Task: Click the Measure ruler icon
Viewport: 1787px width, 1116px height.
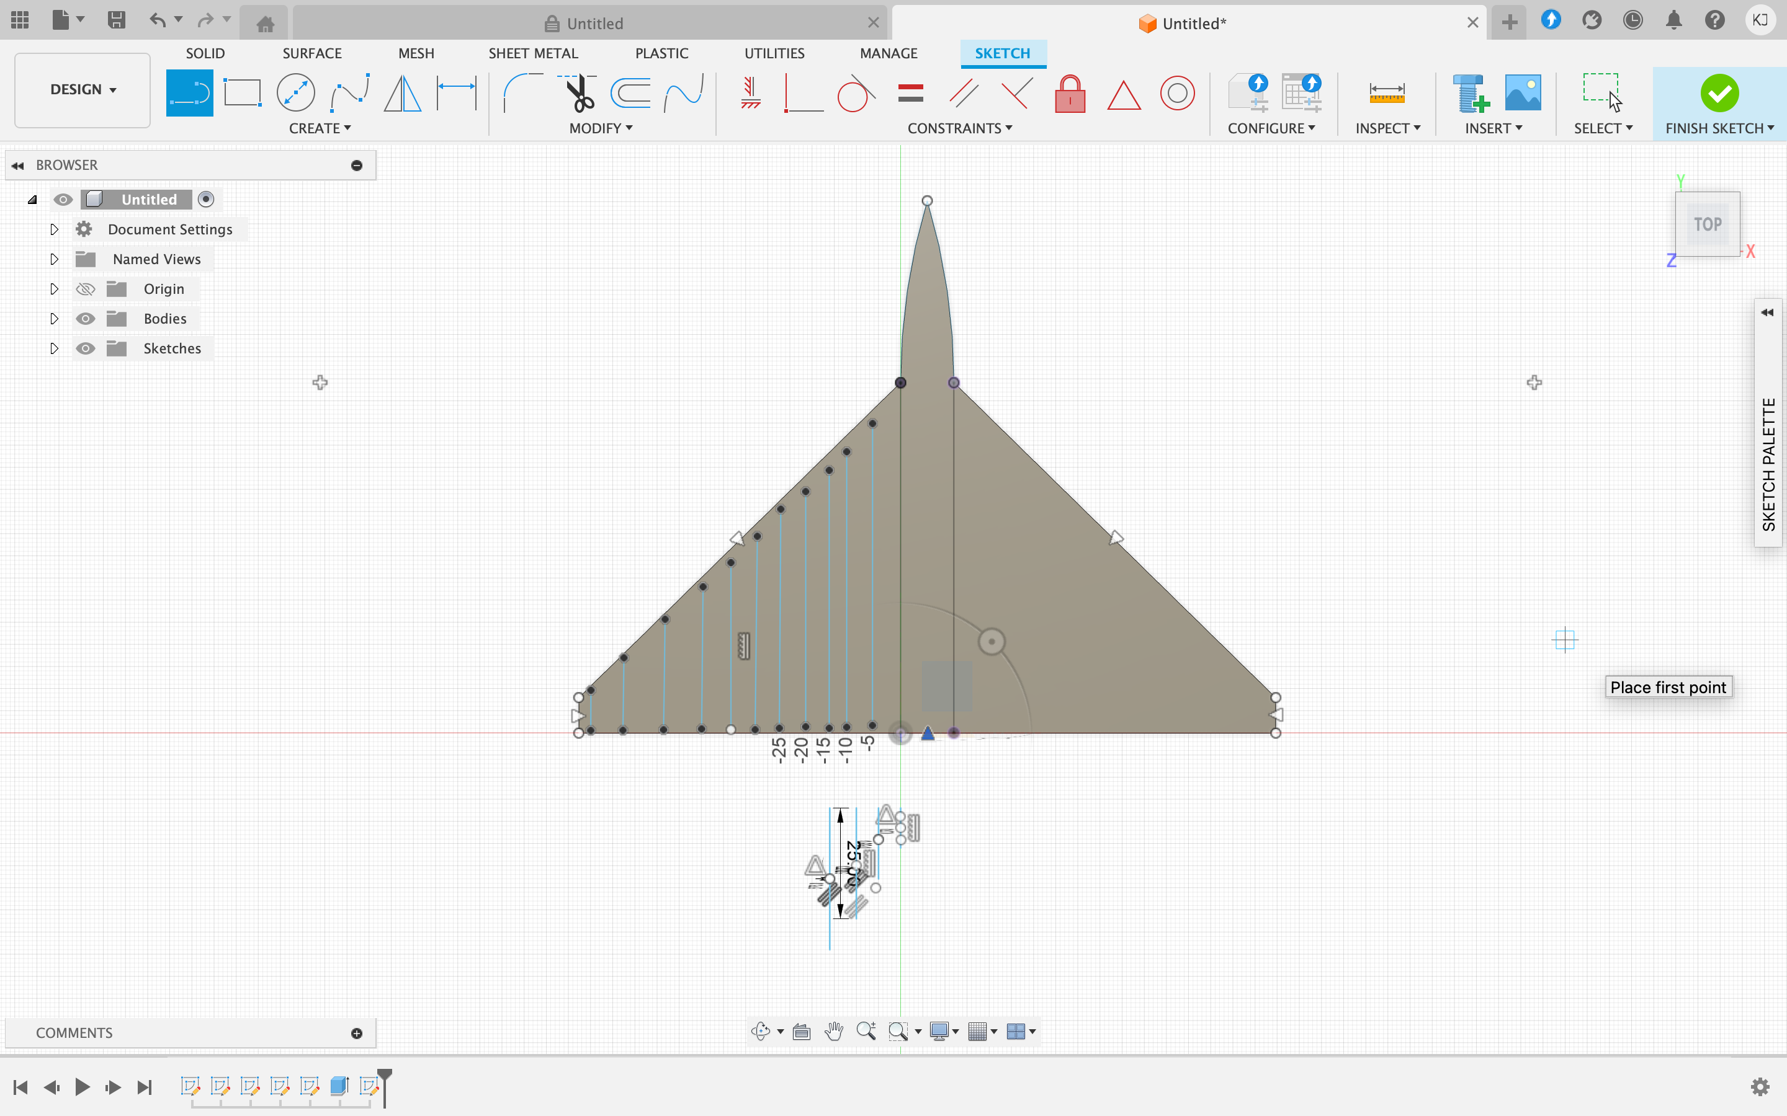Action: 1387,93
